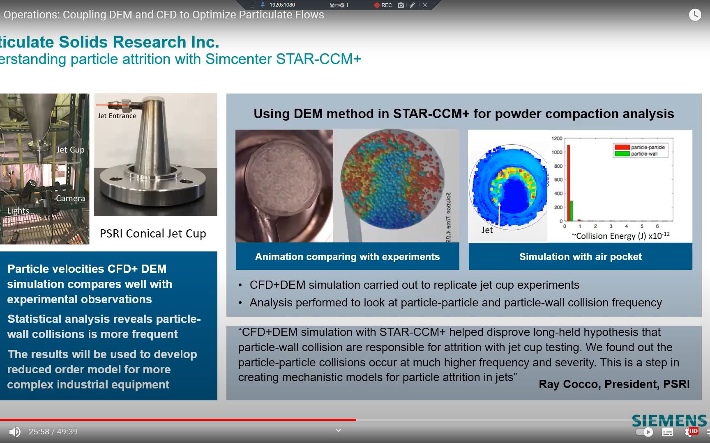Click the Jet Cup lab setup photo
Image resolution: width=710 pixels, height=443 pixels.
[x=44, y=169]
